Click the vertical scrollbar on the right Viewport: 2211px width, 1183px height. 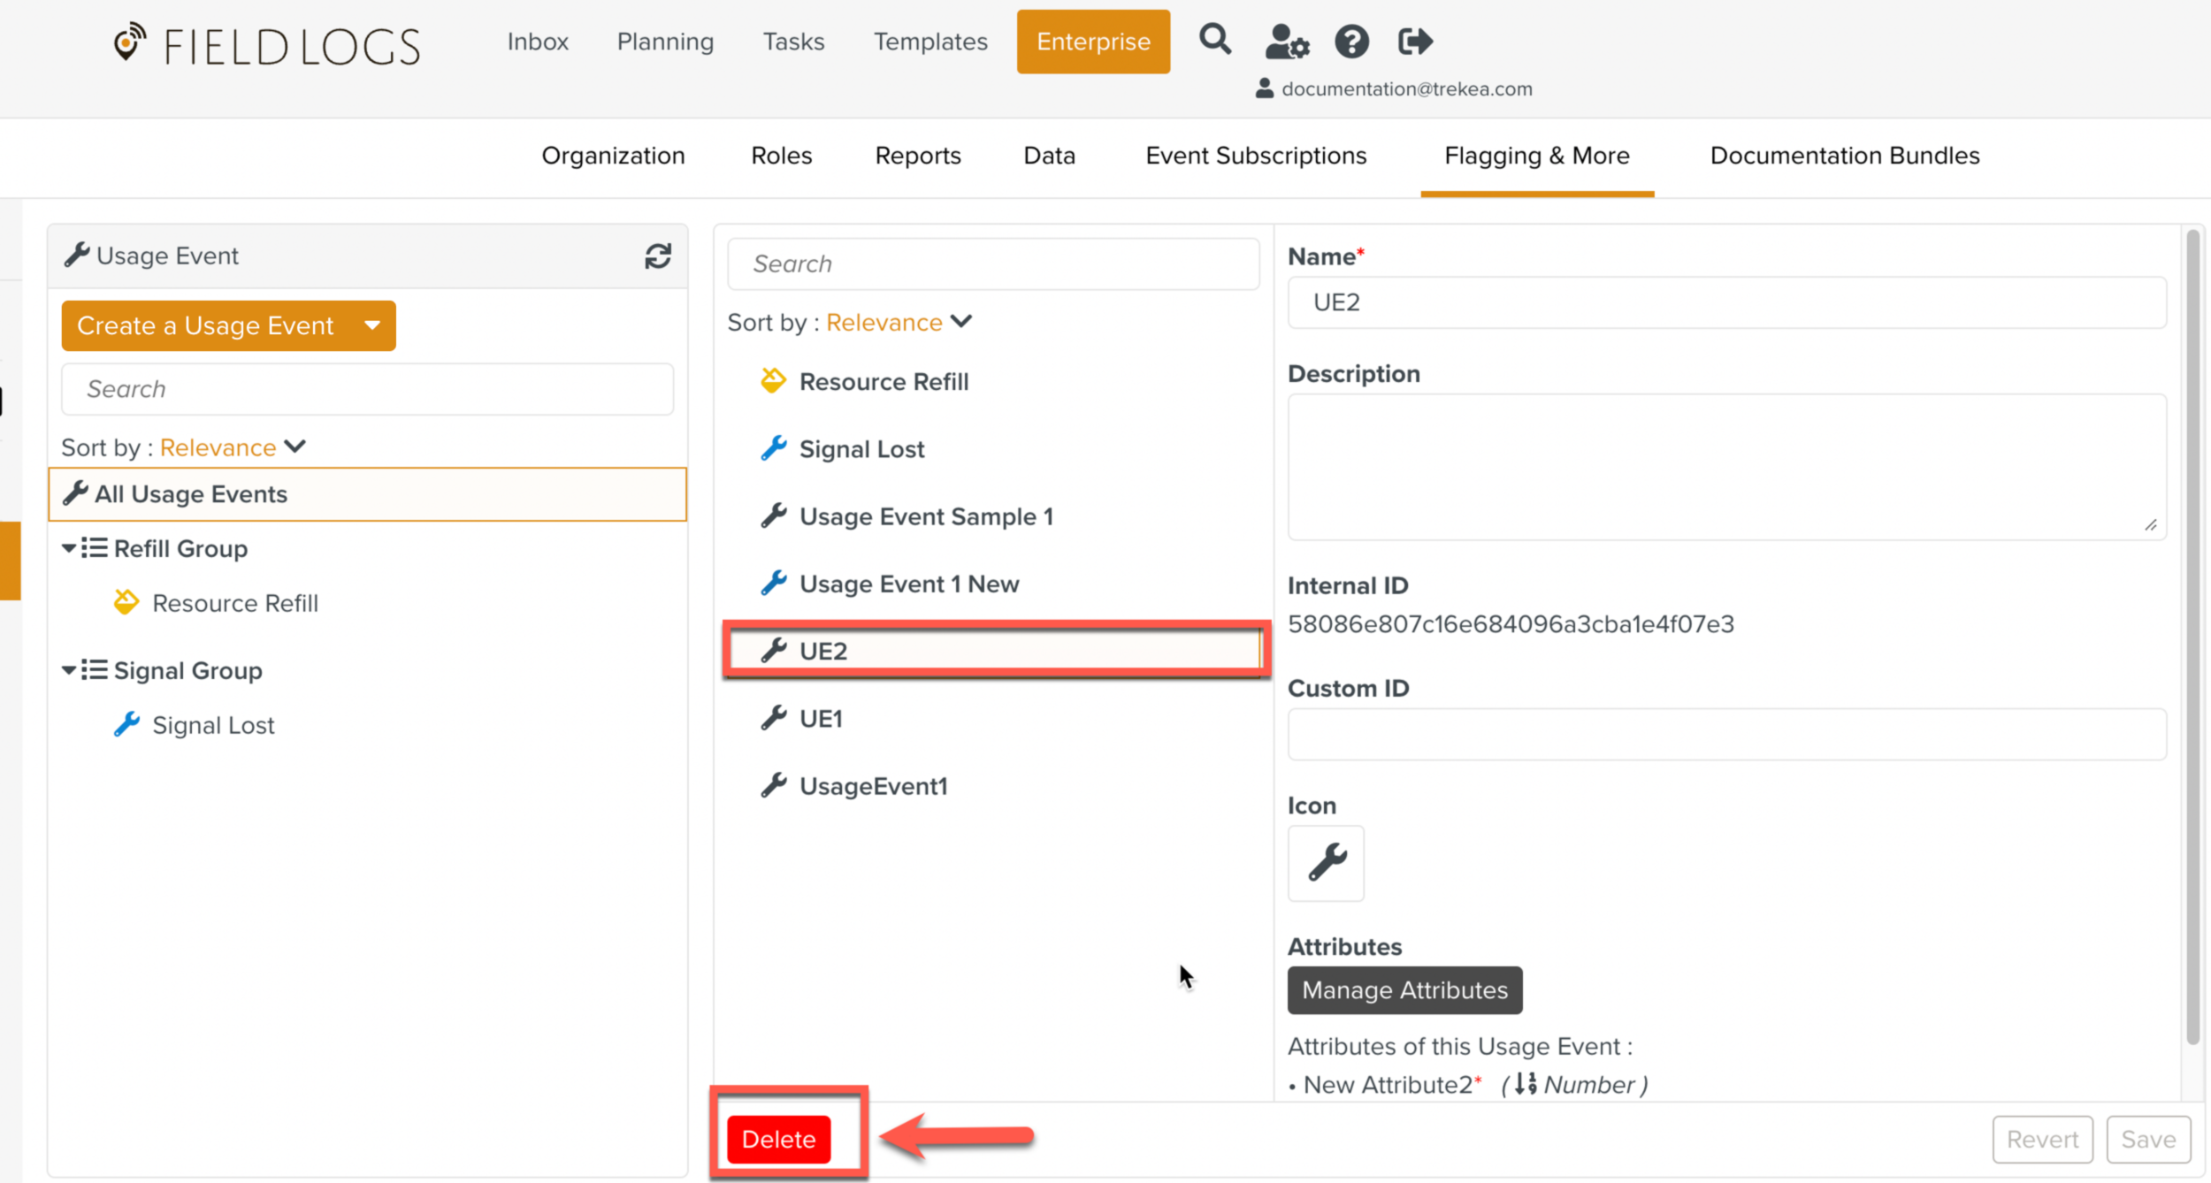(x=2192, y=637)
